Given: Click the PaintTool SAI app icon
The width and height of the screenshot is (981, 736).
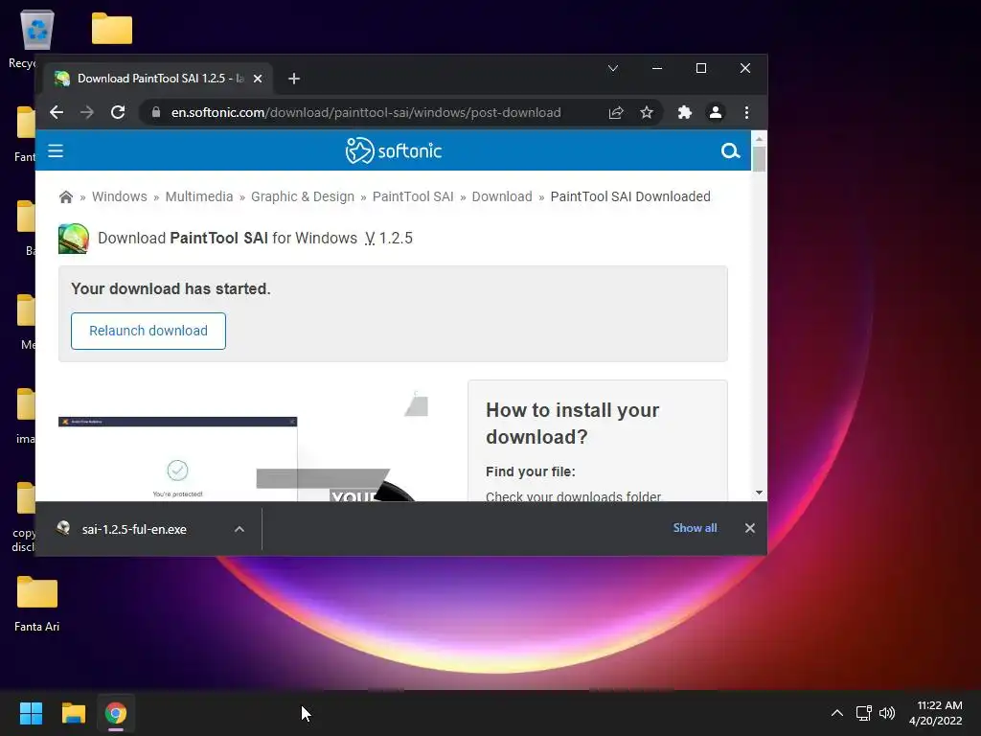Looking at the screenshot, I should click(x=74, y=239).
